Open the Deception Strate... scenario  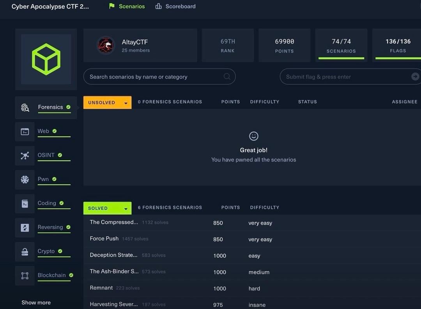click(113, 255)
